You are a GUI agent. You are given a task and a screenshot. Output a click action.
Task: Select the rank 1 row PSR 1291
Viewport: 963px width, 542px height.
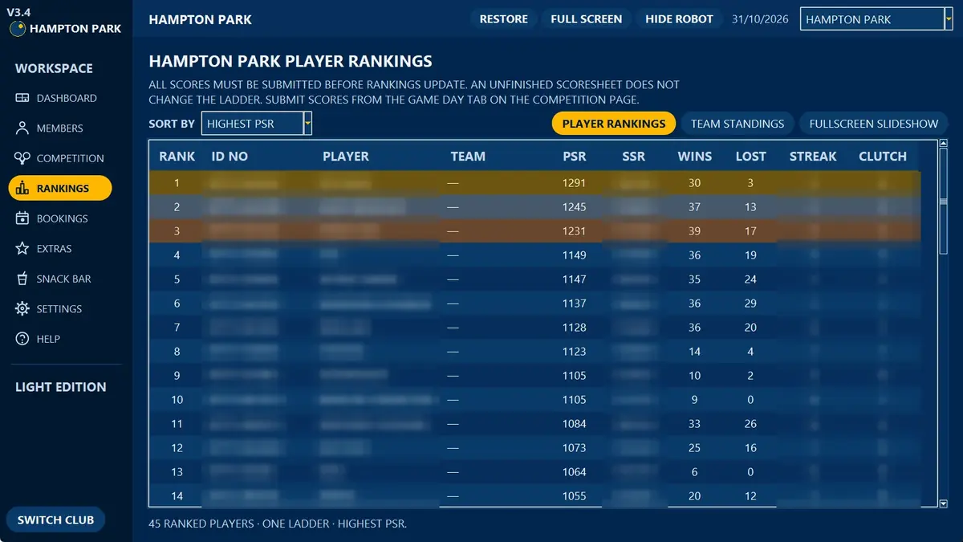[x=534, y=183]
